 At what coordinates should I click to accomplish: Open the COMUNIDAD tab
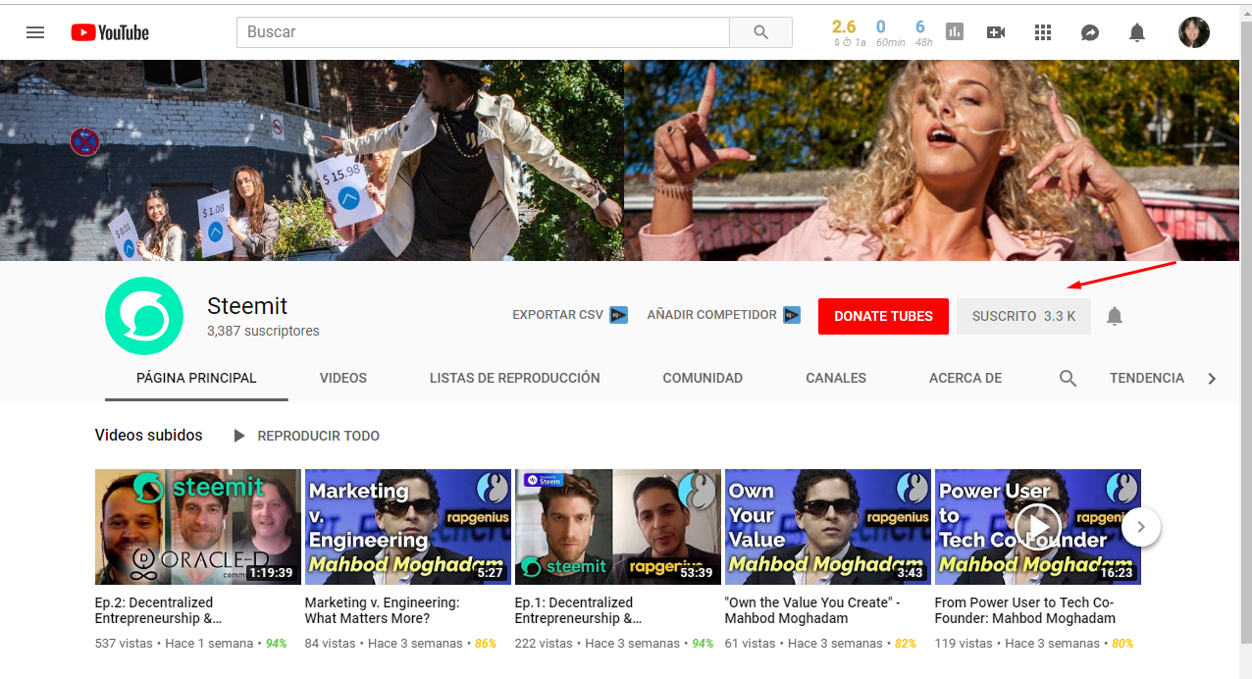click(x=703, y=378)
